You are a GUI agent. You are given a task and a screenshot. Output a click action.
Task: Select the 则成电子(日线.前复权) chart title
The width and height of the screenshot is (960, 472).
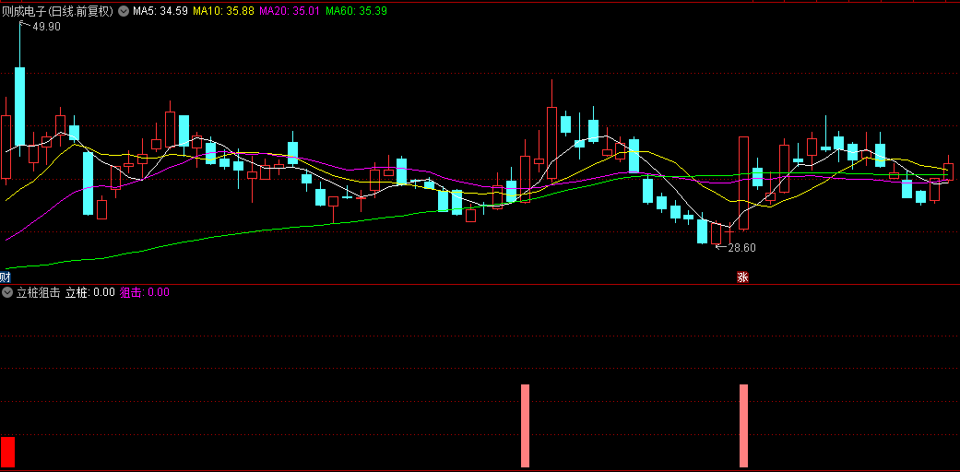58,10
